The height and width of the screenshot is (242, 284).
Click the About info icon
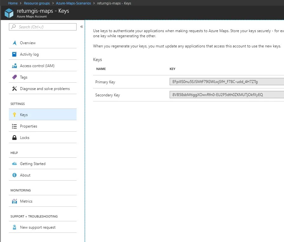[x=15, y=175]
